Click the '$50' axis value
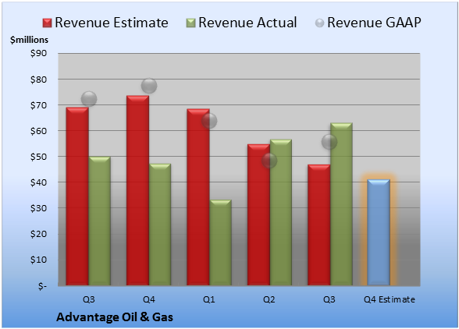The image size is (459, 329). pyautogui.click(x=38, y=157)
